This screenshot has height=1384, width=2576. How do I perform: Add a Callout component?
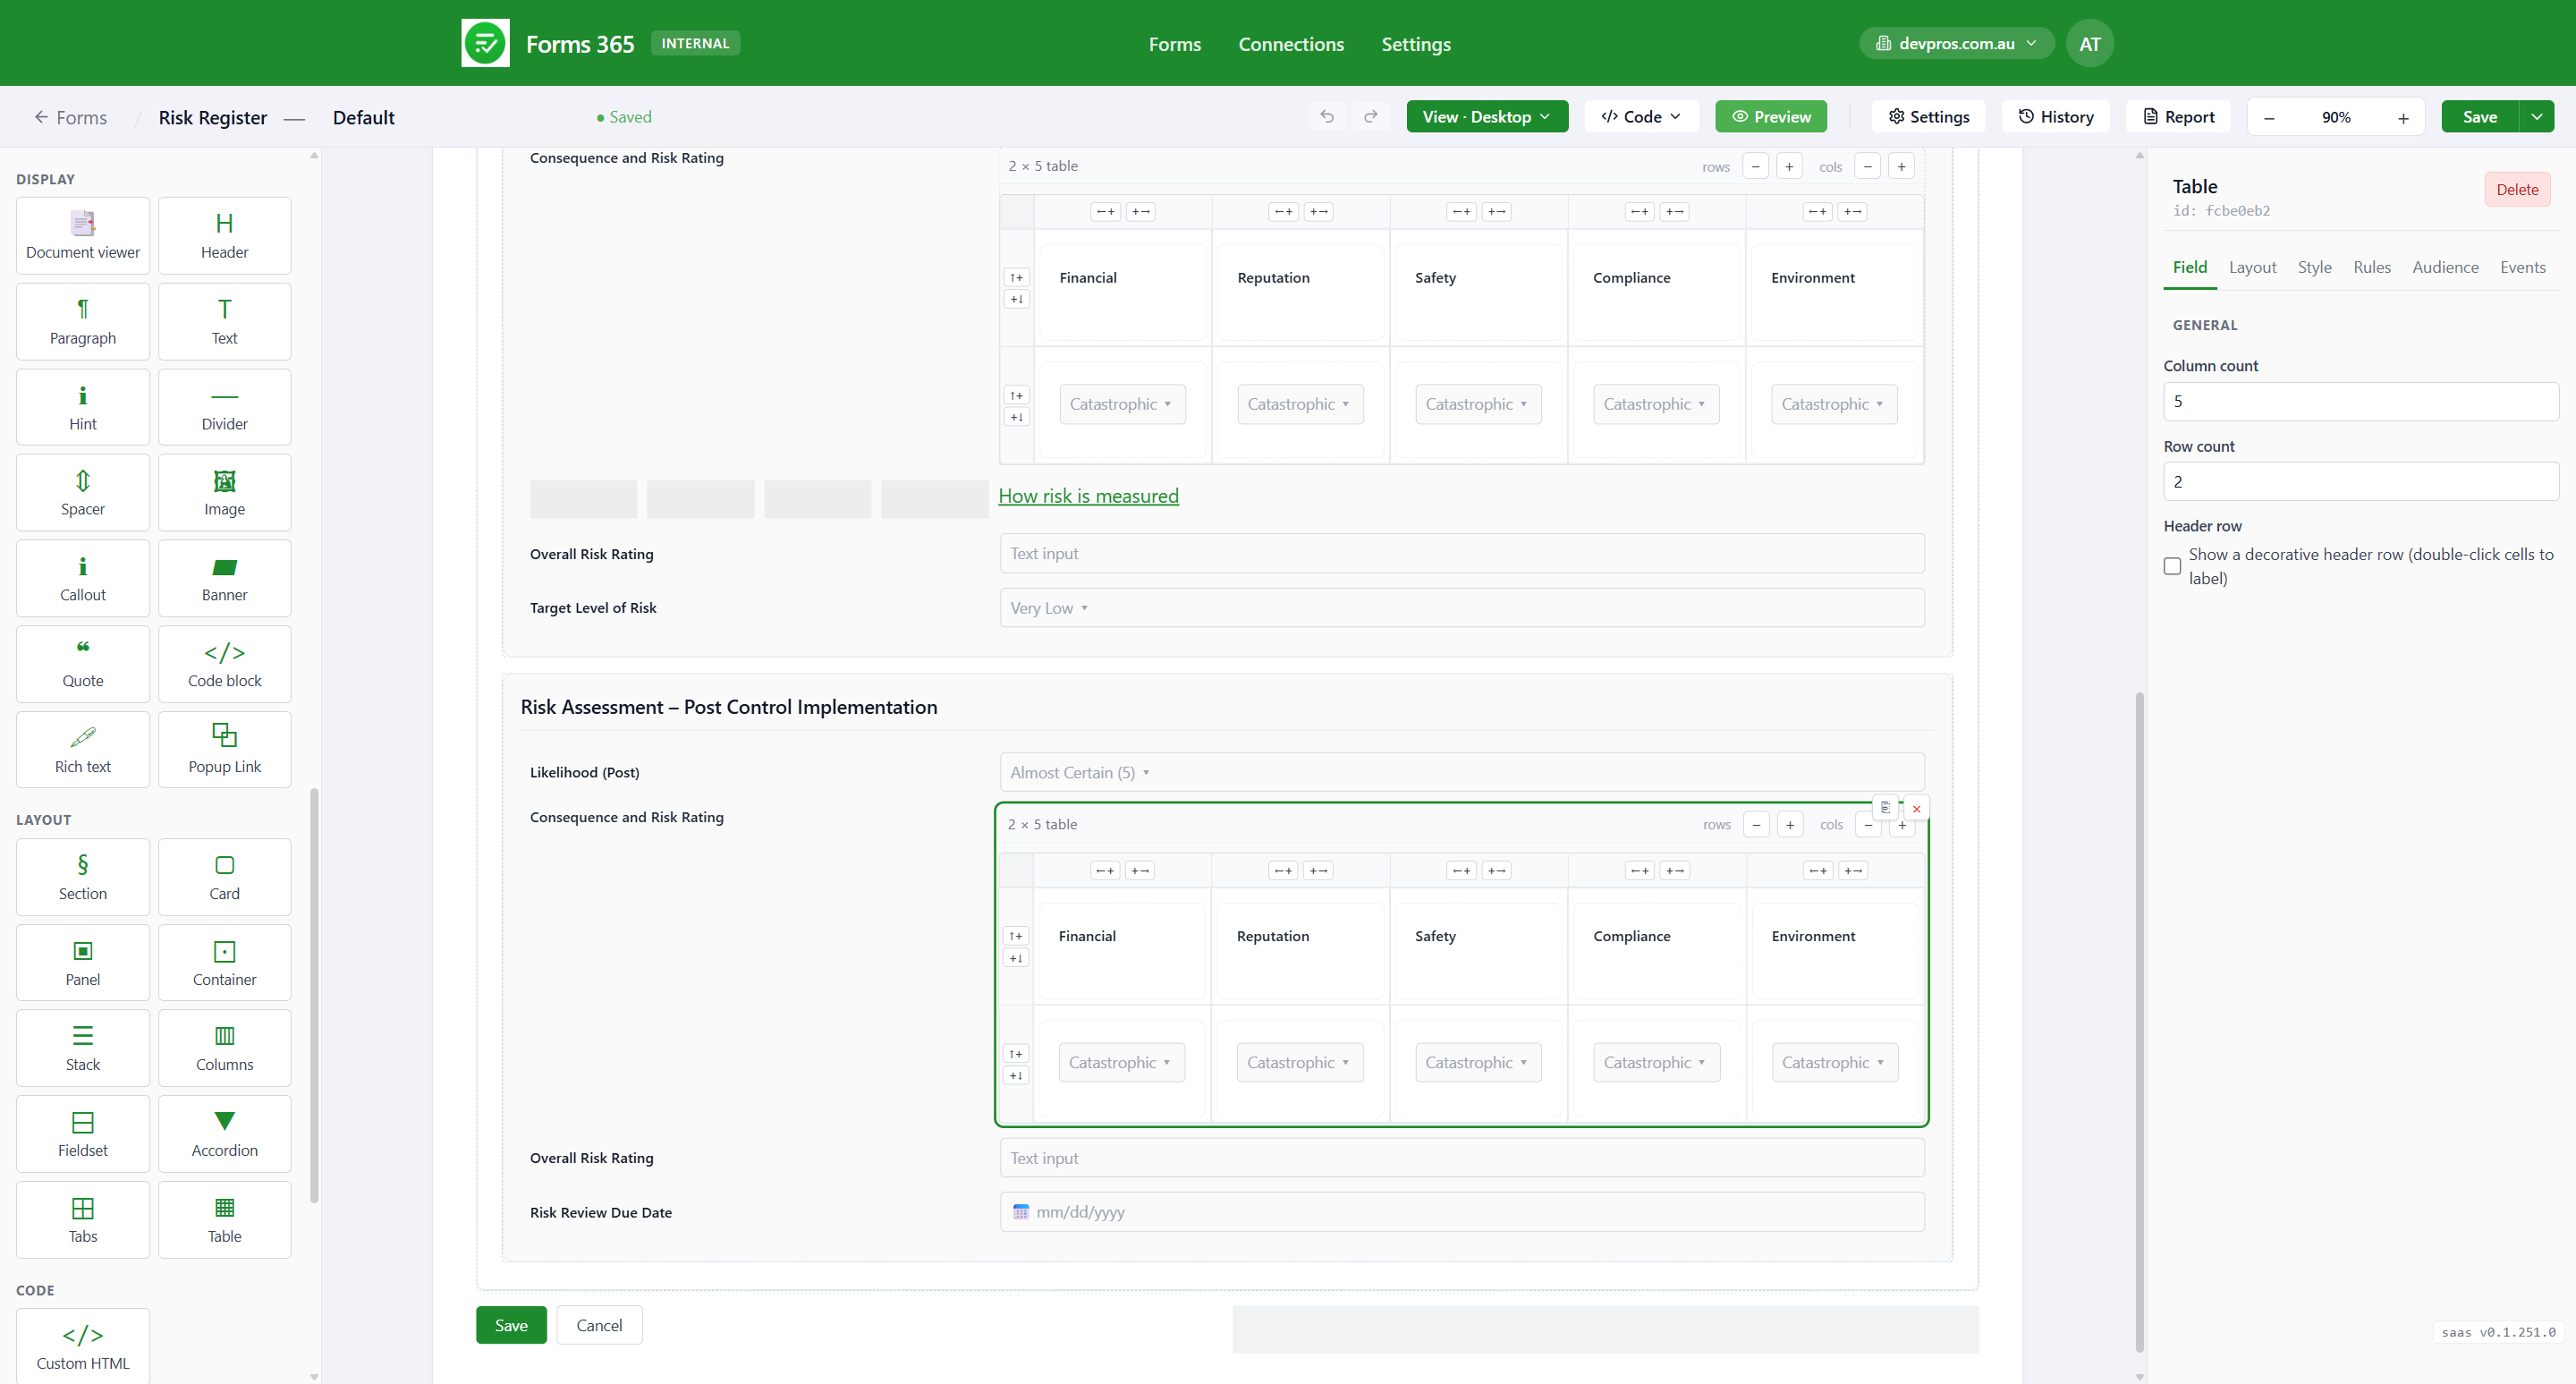point(83,578)
